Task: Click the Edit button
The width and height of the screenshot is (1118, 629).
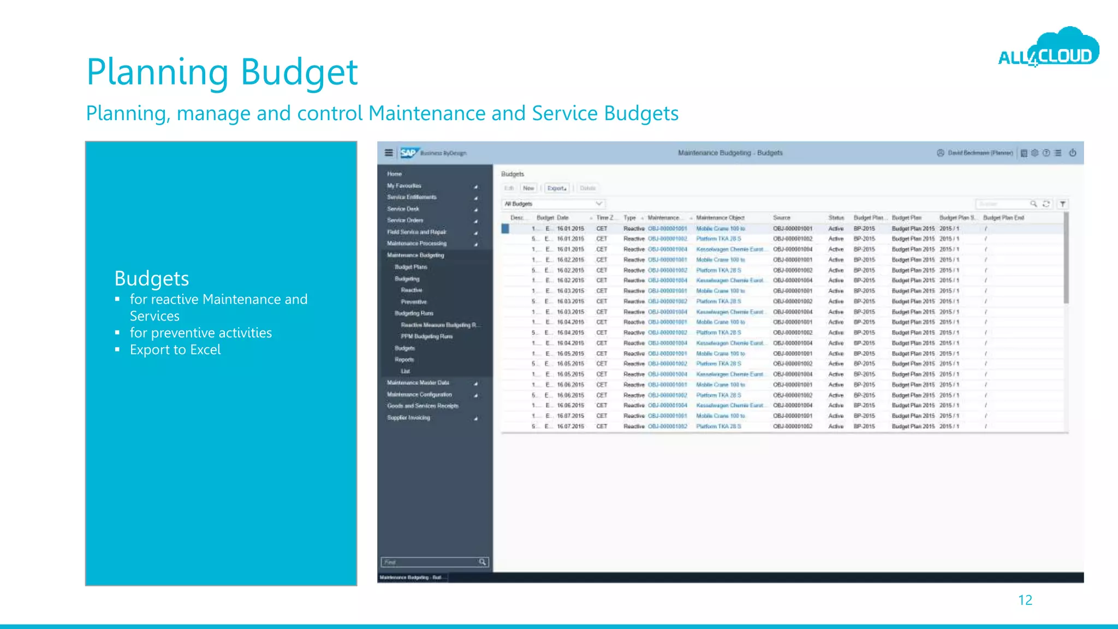Action: pyautogui.click(x=509, y=188)
